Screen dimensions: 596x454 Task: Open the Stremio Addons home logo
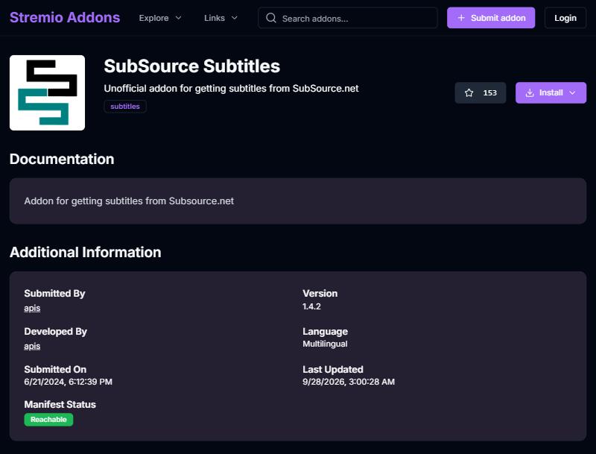[65, 17]
